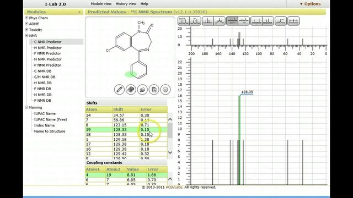Click the document copy icon below structure
This screenshot has width=353, height=198.
click(154, 90)
